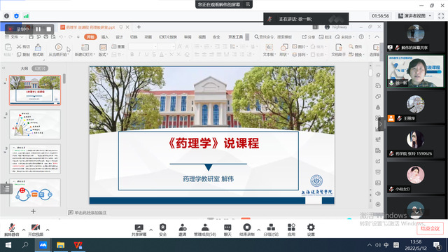The image size is (448, 252).
Task: Open the apps icon
Action: tap(291, 230)
